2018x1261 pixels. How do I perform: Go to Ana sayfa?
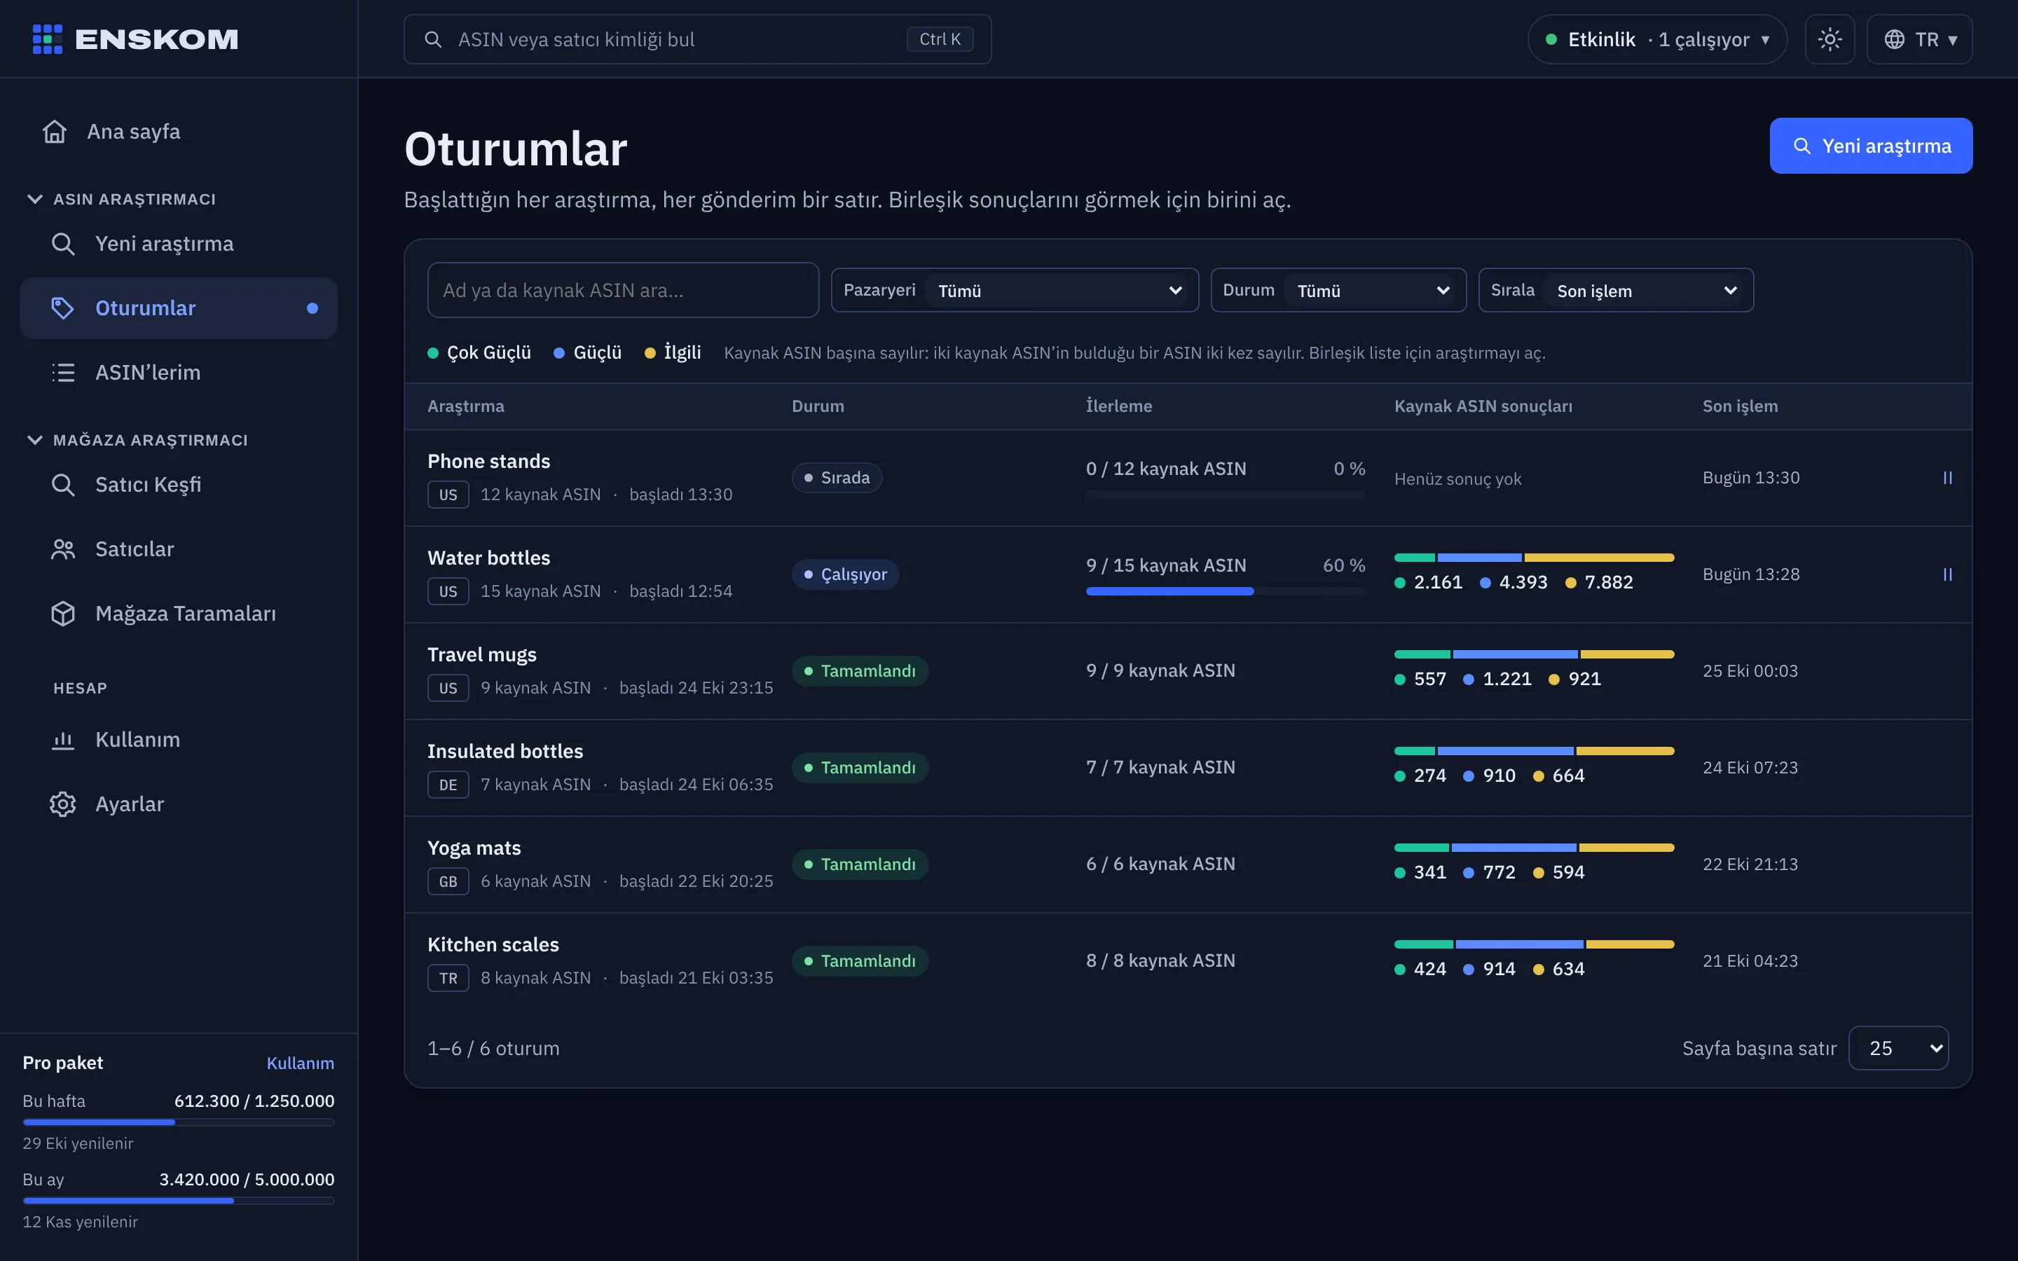[179, 132]
